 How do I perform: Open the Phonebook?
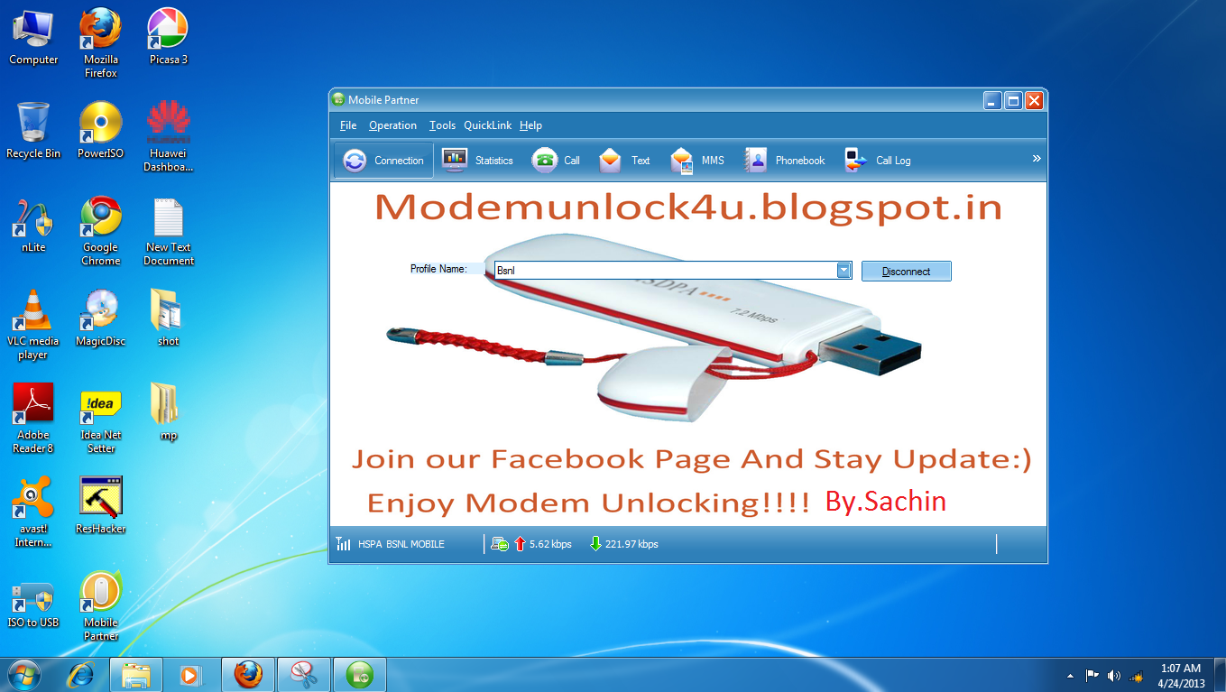[784, 161]
